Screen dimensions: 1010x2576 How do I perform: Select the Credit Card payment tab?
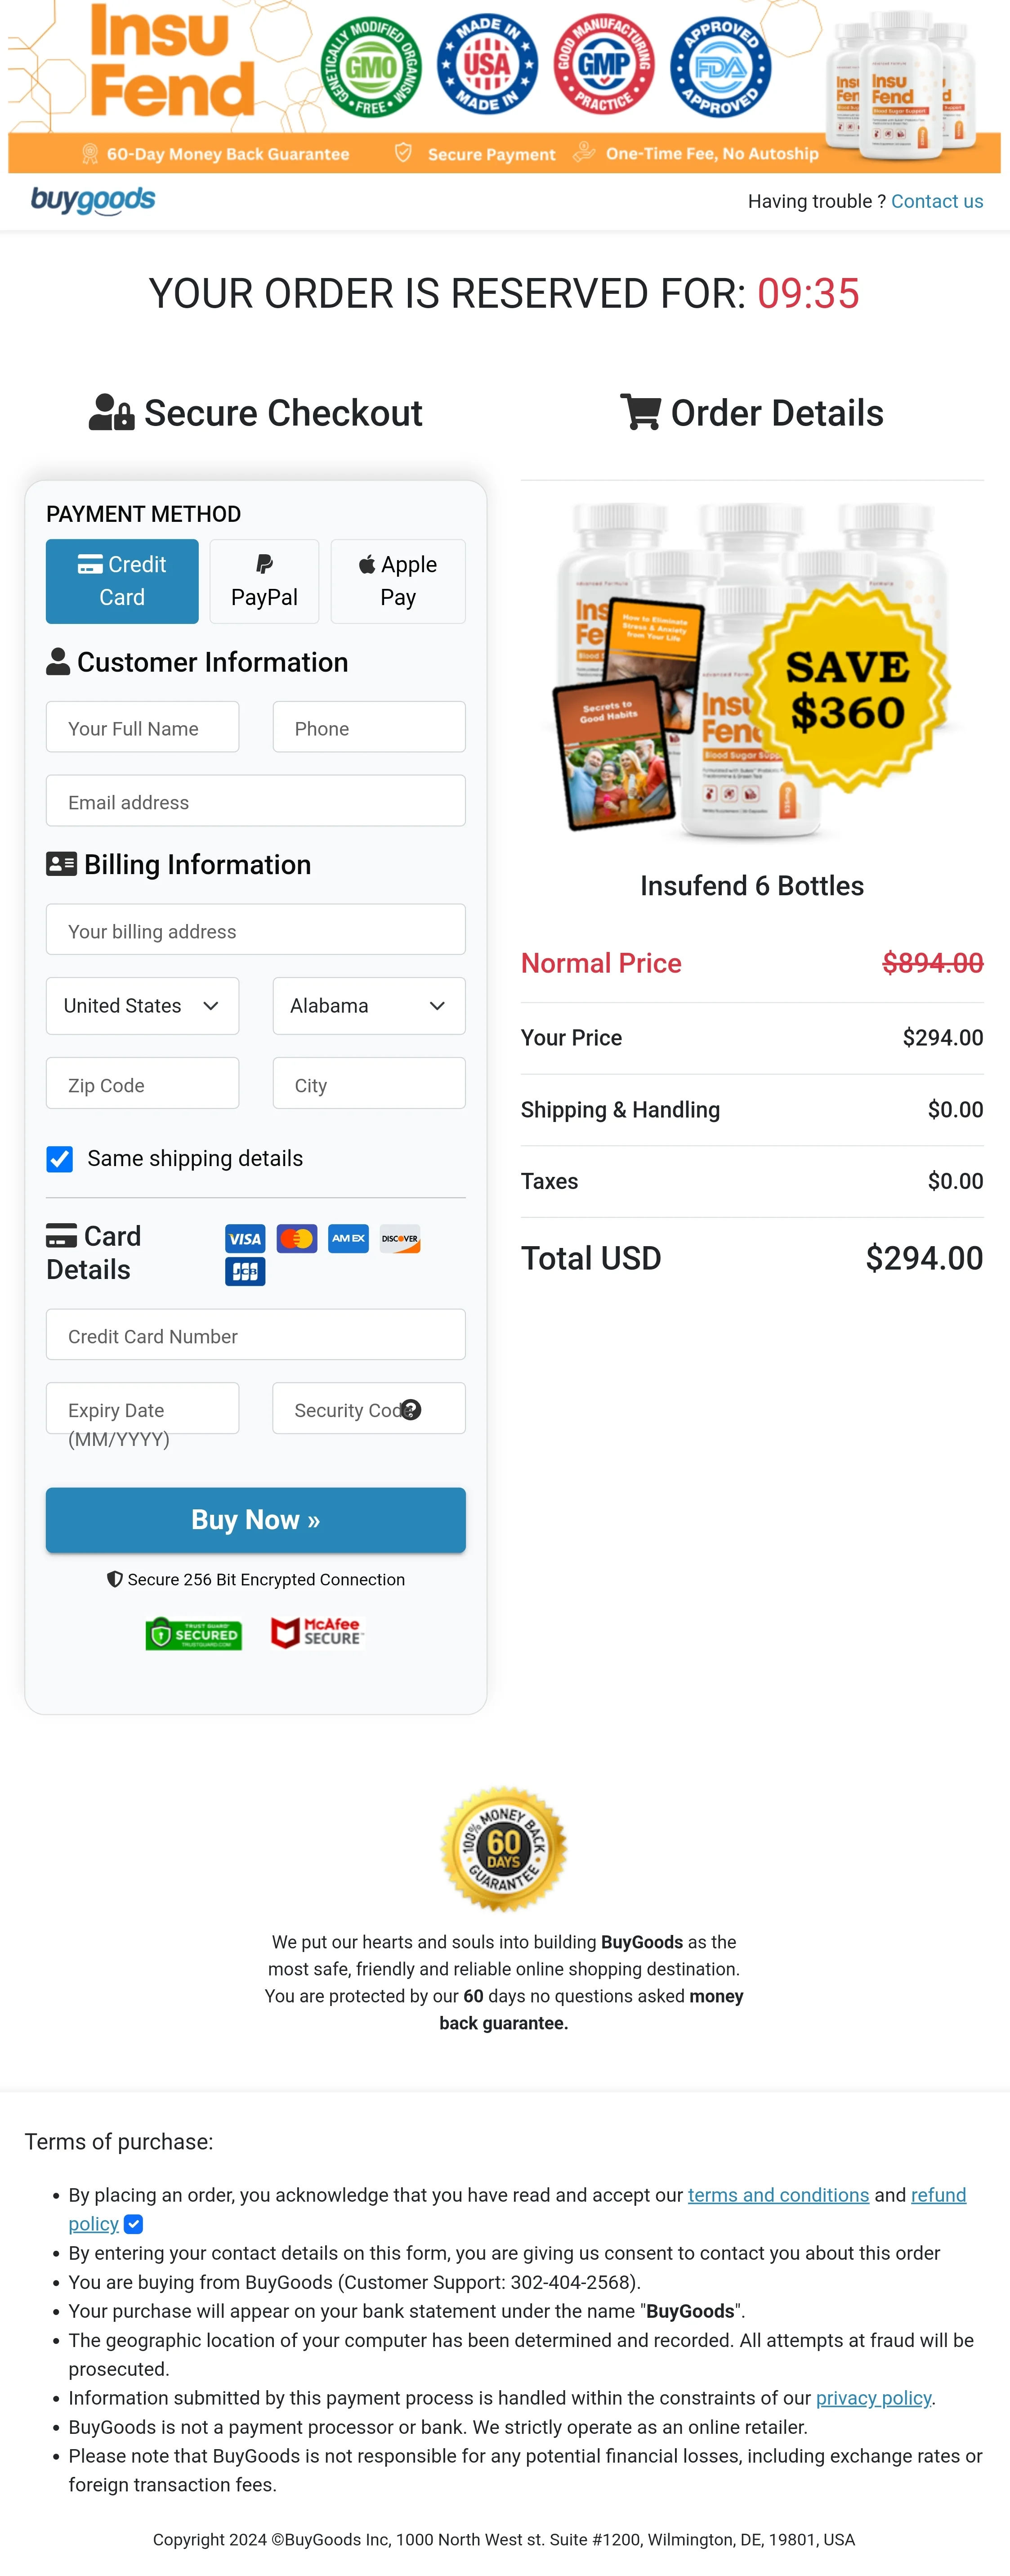click(122, 581)
